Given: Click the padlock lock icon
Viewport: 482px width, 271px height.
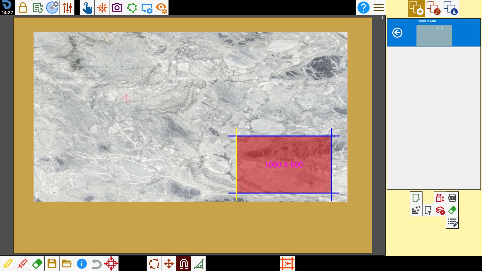Looking at the screenshot, I should (23, 8).
